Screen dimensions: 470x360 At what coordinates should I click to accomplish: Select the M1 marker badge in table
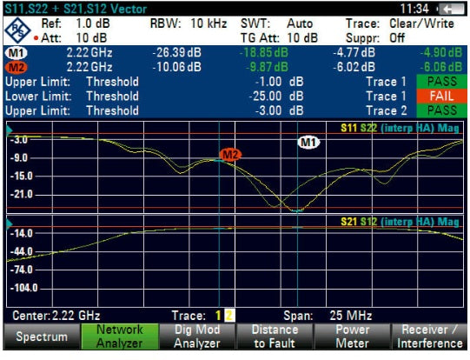[x=17, y=53]
